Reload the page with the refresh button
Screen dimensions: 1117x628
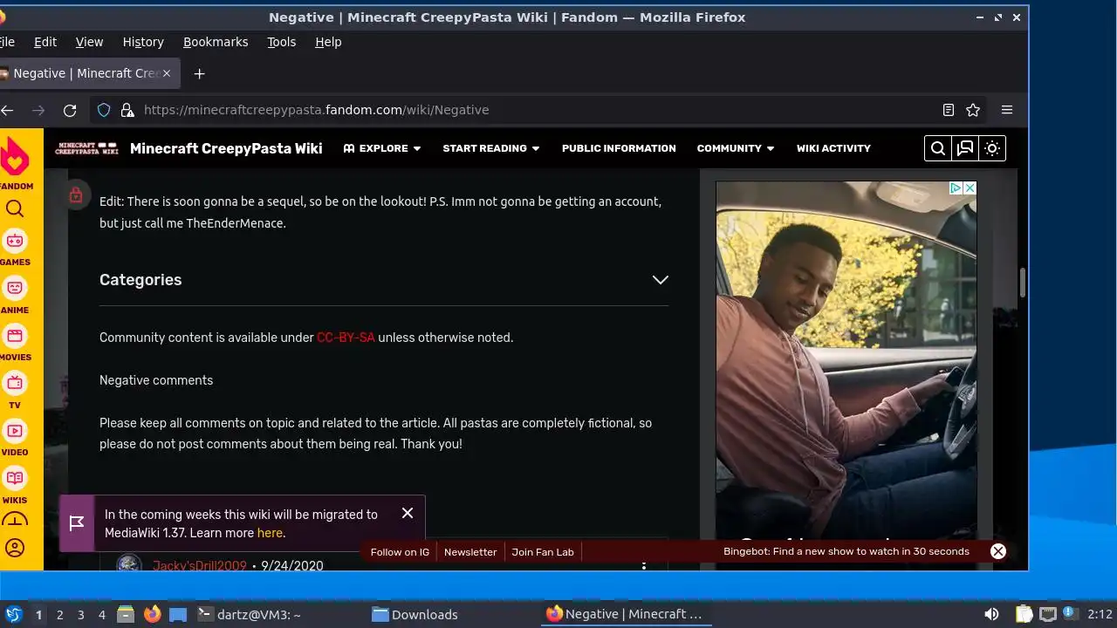[x=70, y=110]
